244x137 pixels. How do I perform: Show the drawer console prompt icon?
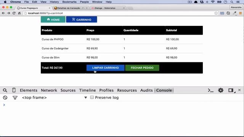coord(210,90)
